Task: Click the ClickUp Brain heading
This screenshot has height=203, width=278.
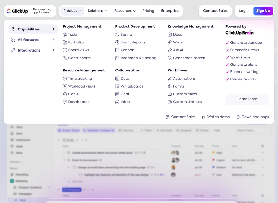Action: point(239,33)
